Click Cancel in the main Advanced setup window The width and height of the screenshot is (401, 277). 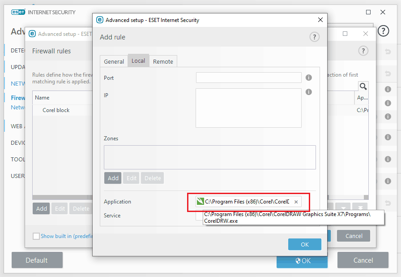[x=363, y=260]
